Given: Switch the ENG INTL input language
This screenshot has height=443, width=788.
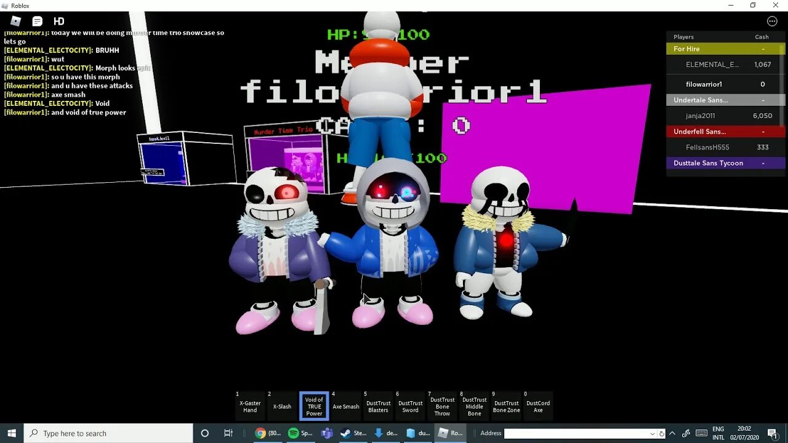Looking at the screenshot, I should [718, 433].
